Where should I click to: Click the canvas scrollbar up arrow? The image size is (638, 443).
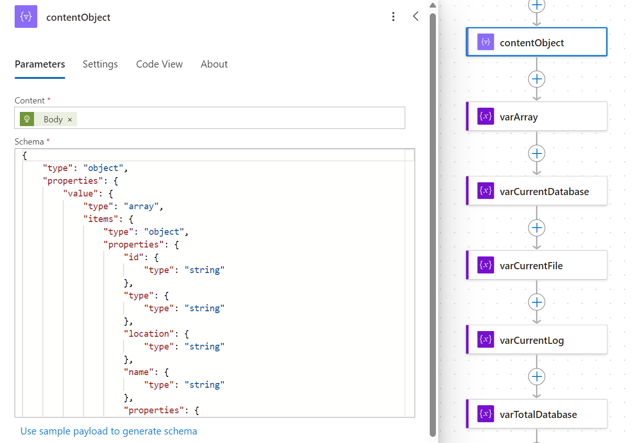pyautogui.click(x=433, y=5)
